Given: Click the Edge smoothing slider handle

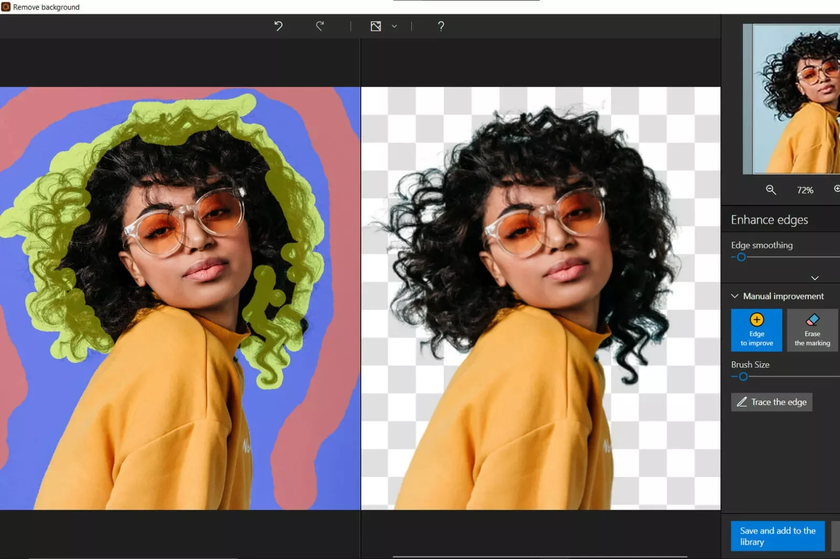Looking at the screenshot, I should click(x=741, y=257).
